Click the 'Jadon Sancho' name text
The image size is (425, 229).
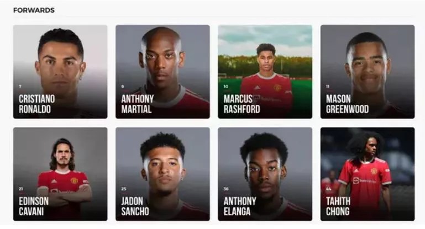pos(135,206)
